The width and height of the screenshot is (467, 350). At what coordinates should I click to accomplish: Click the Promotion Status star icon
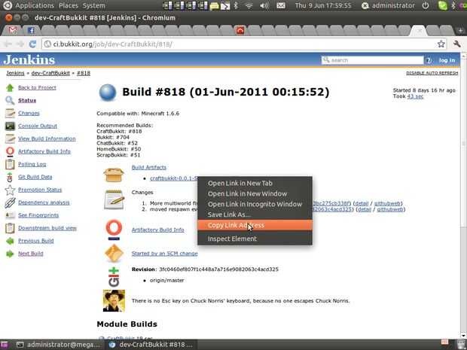click(10, 190)
